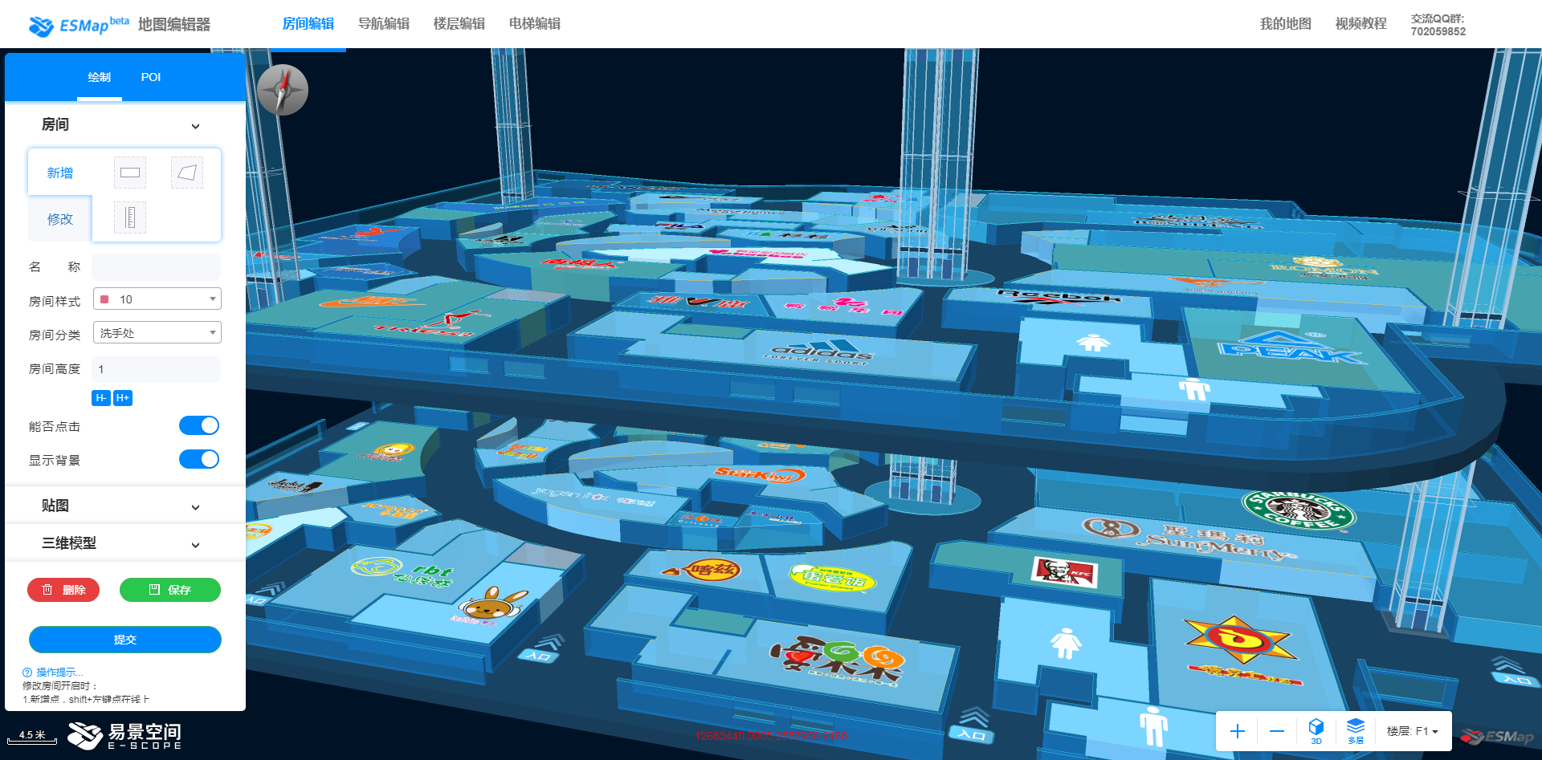This screenshot has height=760, width=1542.
Task: Click the trash icon on delete button
Action: [47, 590]
